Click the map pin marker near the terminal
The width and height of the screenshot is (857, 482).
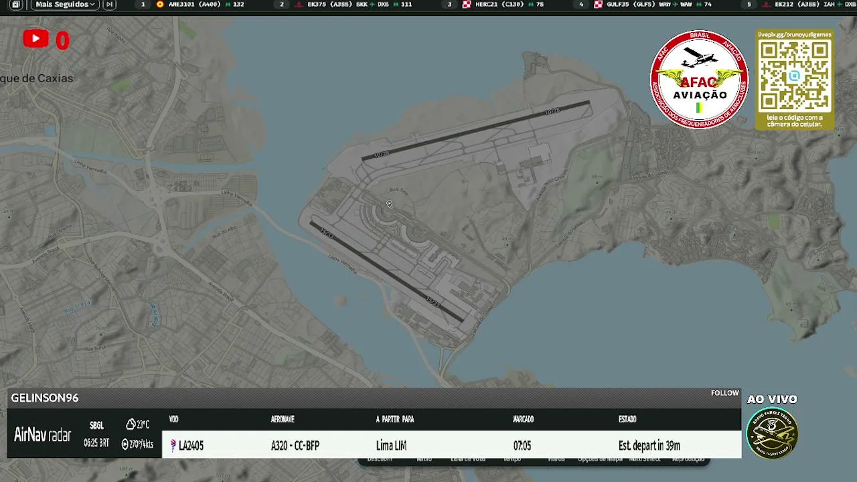pos(389,204)
